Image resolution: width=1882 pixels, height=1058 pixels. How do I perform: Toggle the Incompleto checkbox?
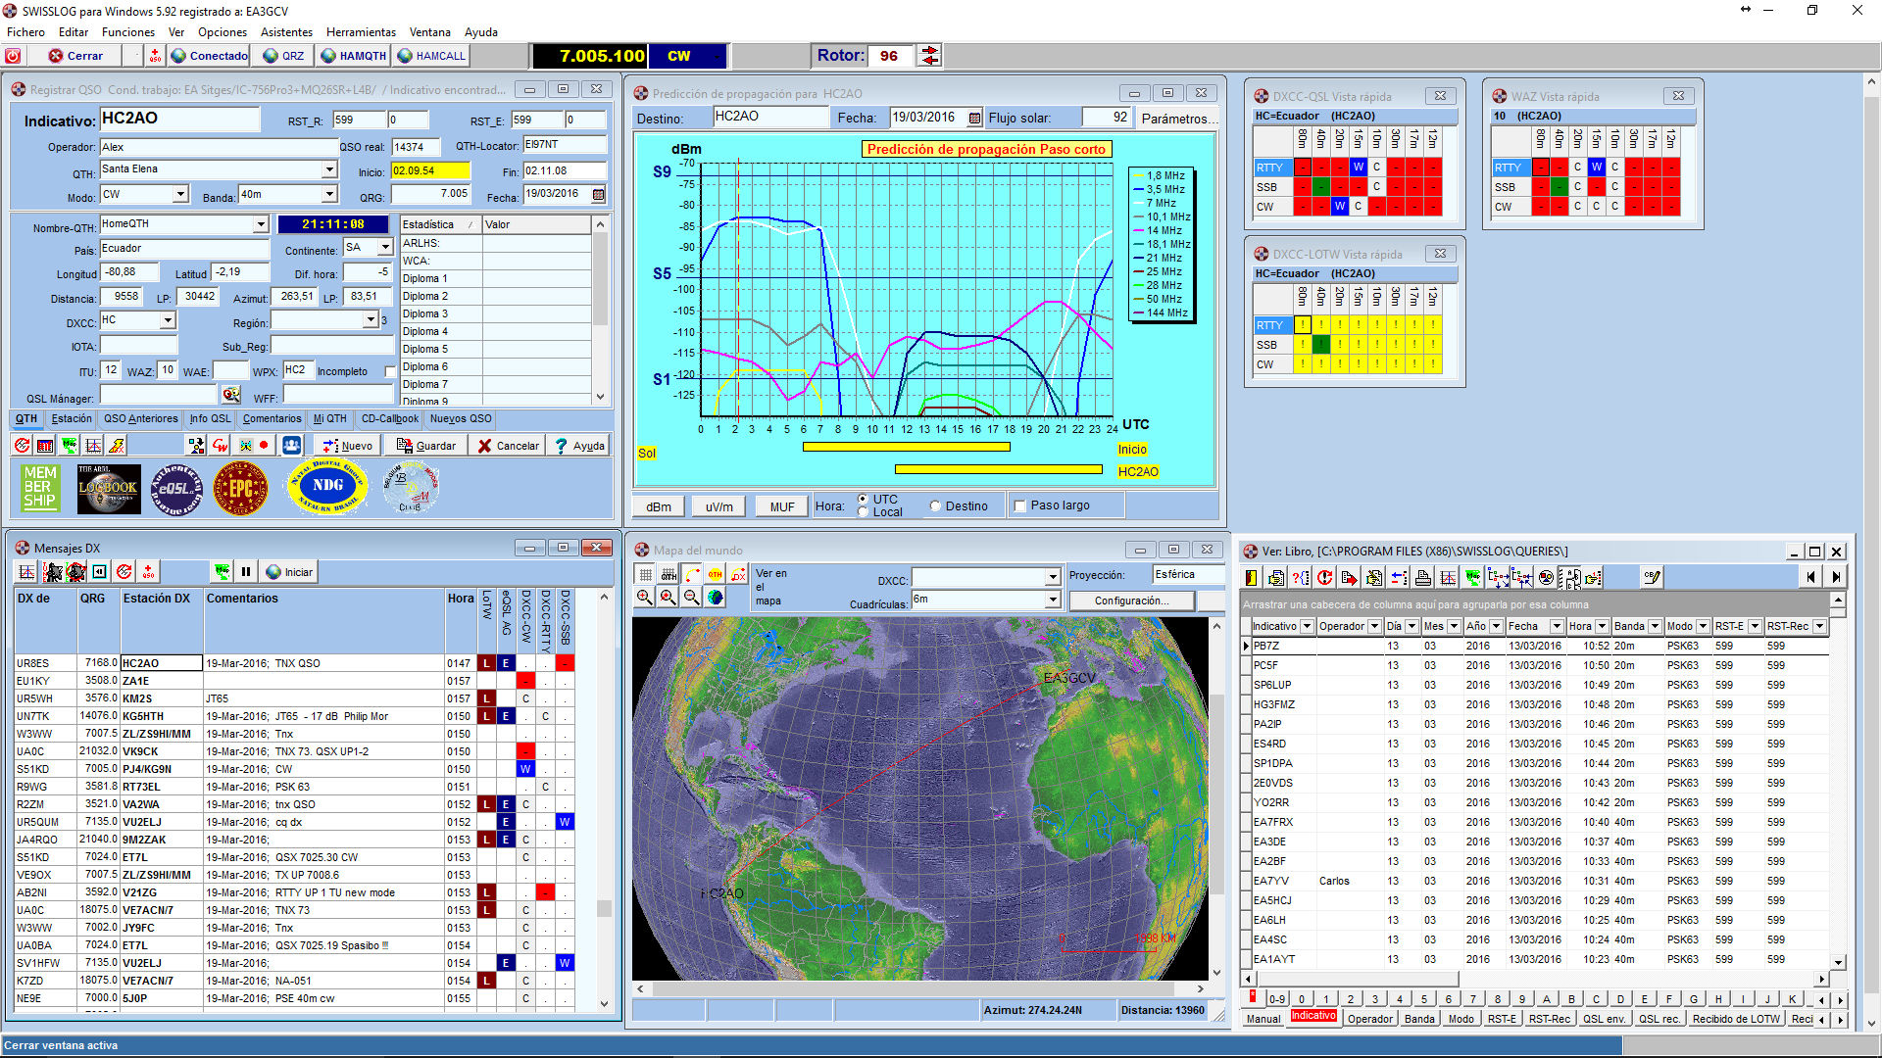click(x=390, y=372)
